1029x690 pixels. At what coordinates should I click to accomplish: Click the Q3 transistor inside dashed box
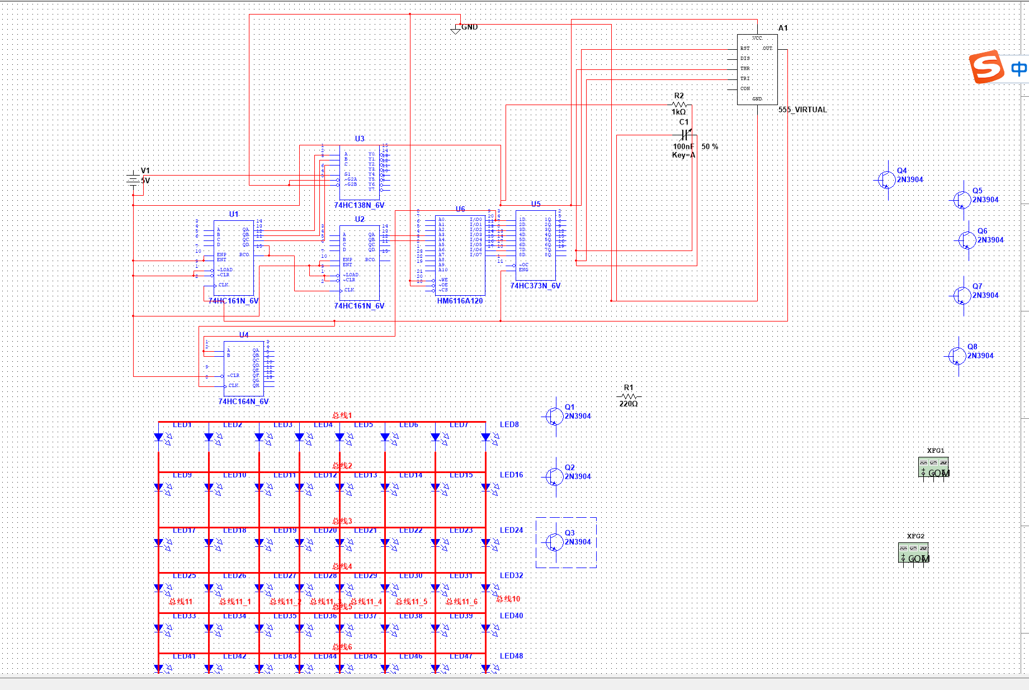554,542
